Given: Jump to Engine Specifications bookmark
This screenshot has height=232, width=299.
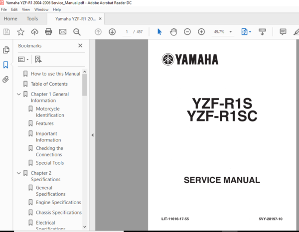Looking at the screenshot, I should click(58, 202).
